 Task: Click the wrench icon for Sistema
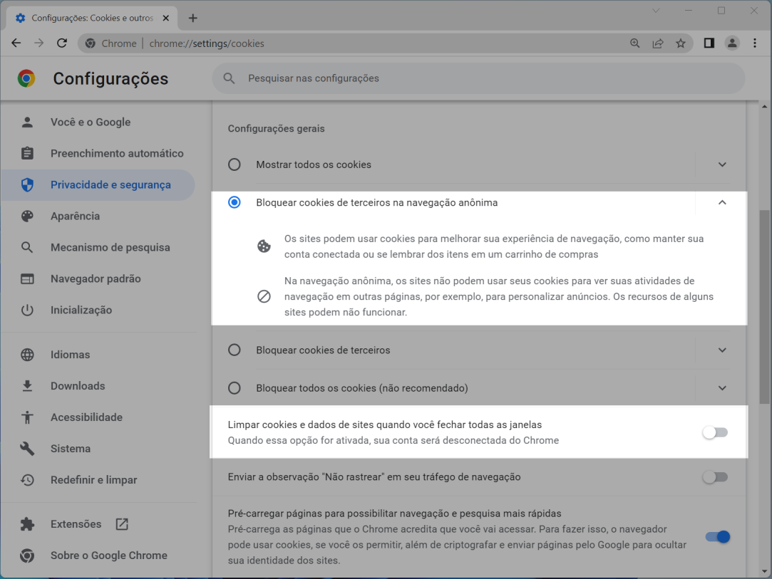(x=27, y=449)
